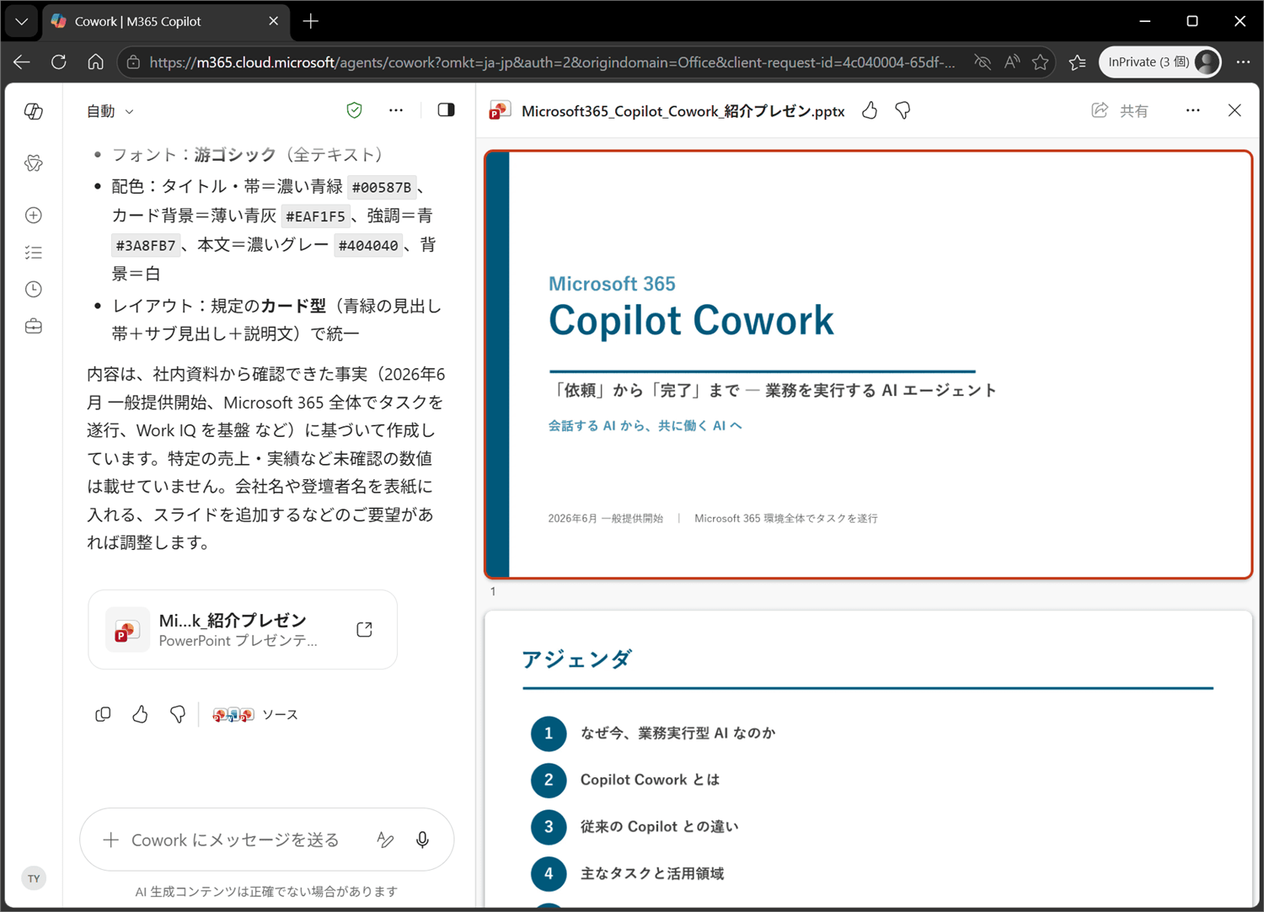Click agenda item なぜ今、業務実行型 AI なのか
Image resolution: width=1264 pixels, height=912 pixels.
(x=678, y=733)
